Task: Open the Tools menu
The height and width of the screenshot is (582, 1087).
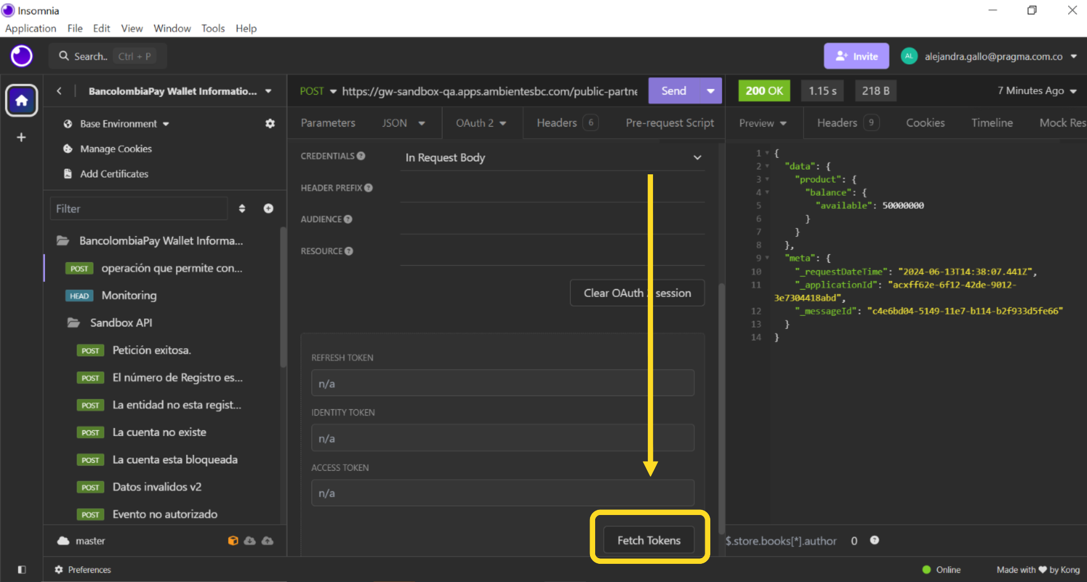Action: pyautogui.click(x=213, y=28)
